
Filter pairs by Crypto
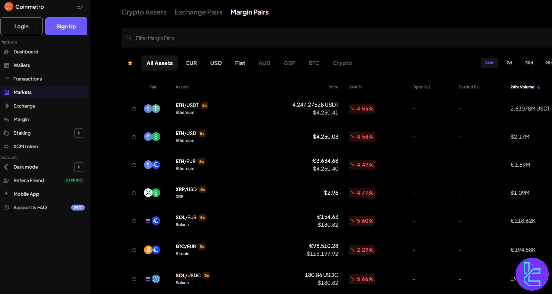(343, 63)
